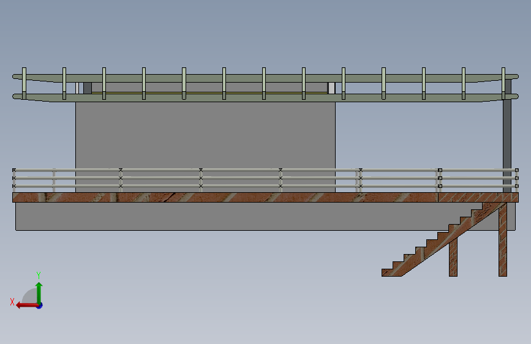531x344 pixels.
Task: Click the blue Z axis dot of triad
Action: 40,305
